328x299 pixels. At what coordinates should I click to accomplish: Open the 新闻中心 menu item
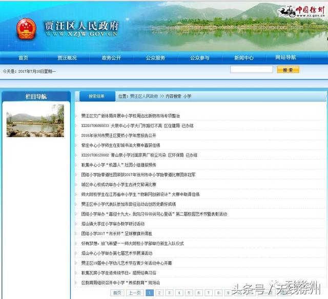coord(244,58)
